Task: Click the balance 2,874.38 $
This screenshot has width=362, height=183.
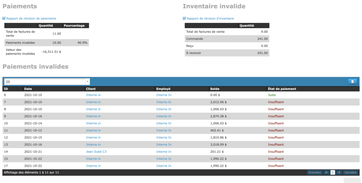Action: coord(218,116)
